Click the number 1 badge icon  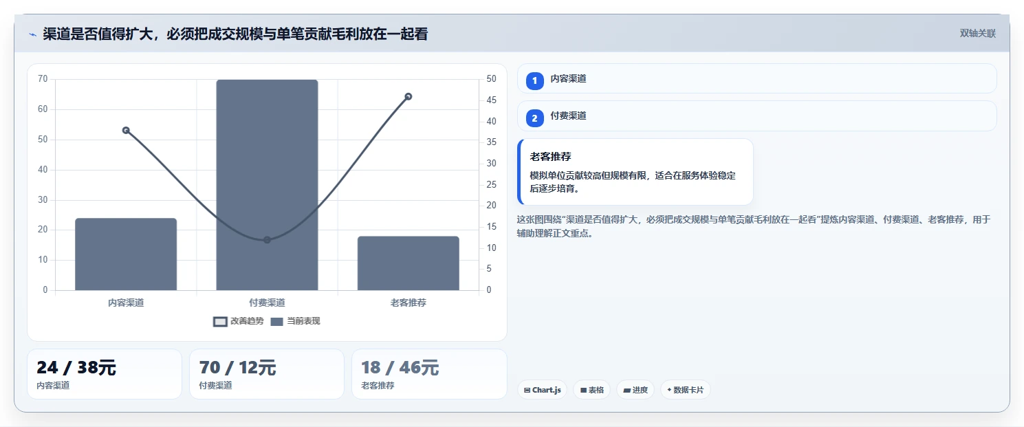[x=534, y=81]
